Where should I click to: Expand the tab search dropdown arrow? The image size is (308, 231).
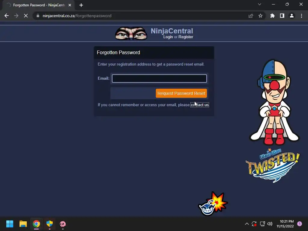(260, 4)
